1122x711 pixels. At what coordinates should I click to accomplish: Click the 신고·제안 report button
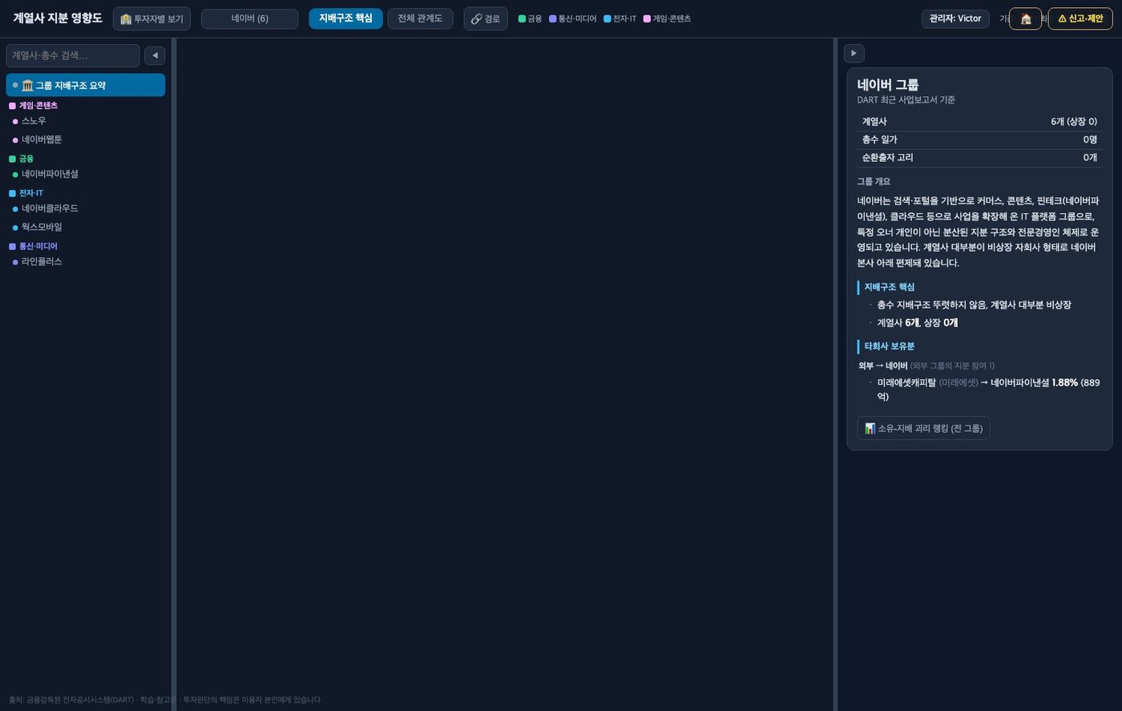[1080, 18]
